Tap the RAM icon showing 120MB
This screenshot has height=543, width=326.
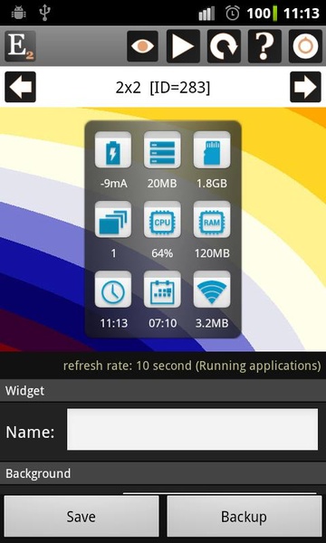click(x=212, y=219)
